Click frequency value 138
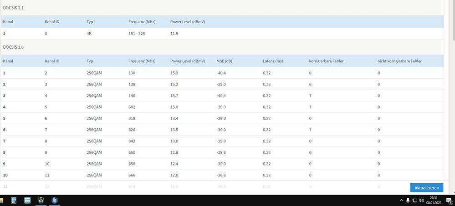The image size is (455, 206). pyautogui.click(x=132, y=84)
